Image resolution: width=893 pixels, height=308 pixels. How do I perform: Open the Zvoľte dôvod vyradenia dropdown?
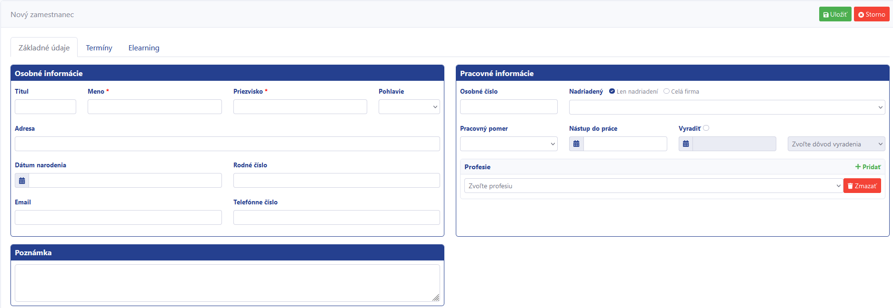[836, 144]
